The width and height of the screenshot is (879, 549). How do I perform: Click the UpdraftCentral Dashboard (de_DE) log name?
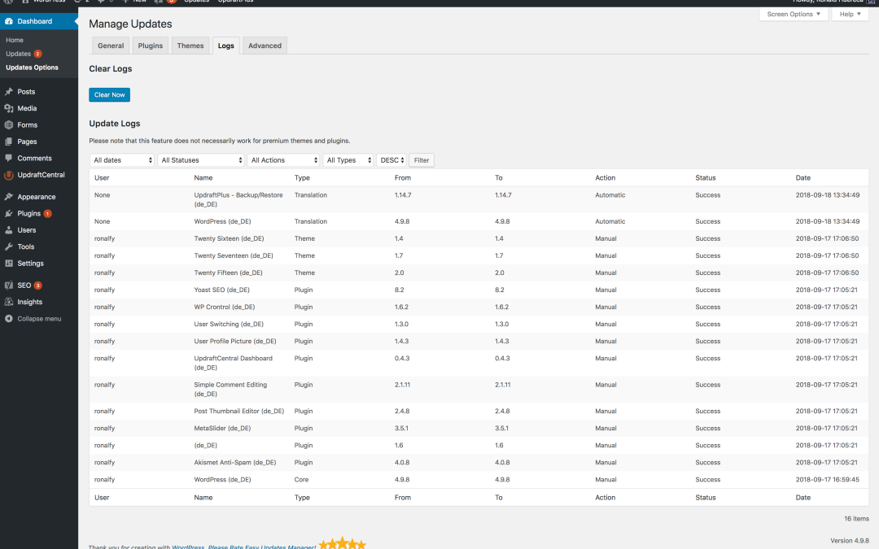click(x=234, y=363)
